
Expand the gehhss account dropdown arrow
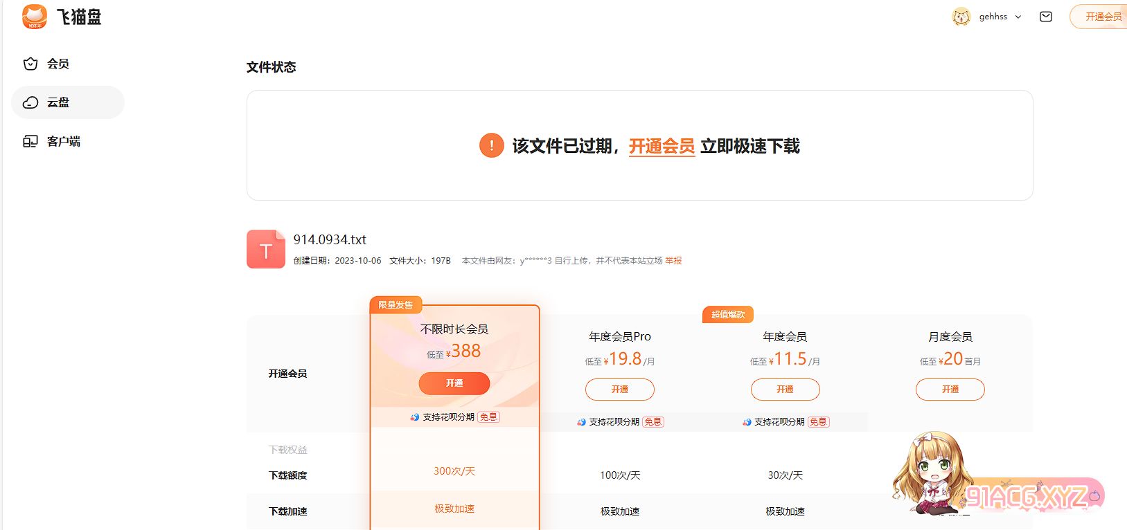pos(1018,17)
